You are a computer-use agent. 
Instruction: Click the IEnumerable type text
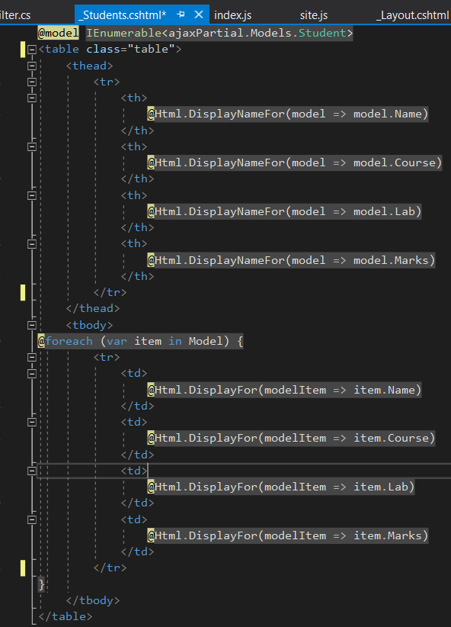tap(124, 33)
